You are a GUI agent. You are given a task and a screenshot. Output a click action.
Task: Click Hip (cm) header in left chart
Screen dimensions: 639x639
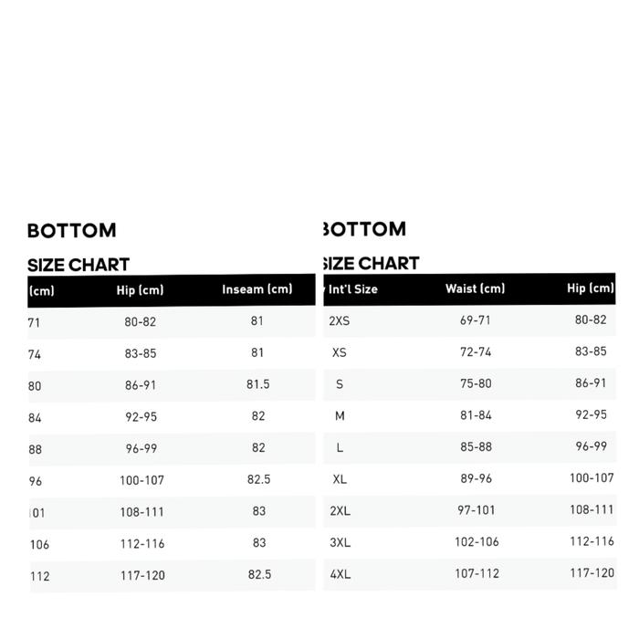[x=140, y=290]
